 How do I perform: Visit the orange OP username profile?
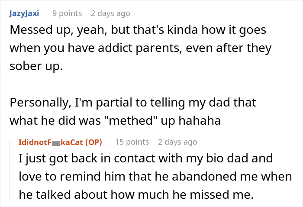coord(52,142)
